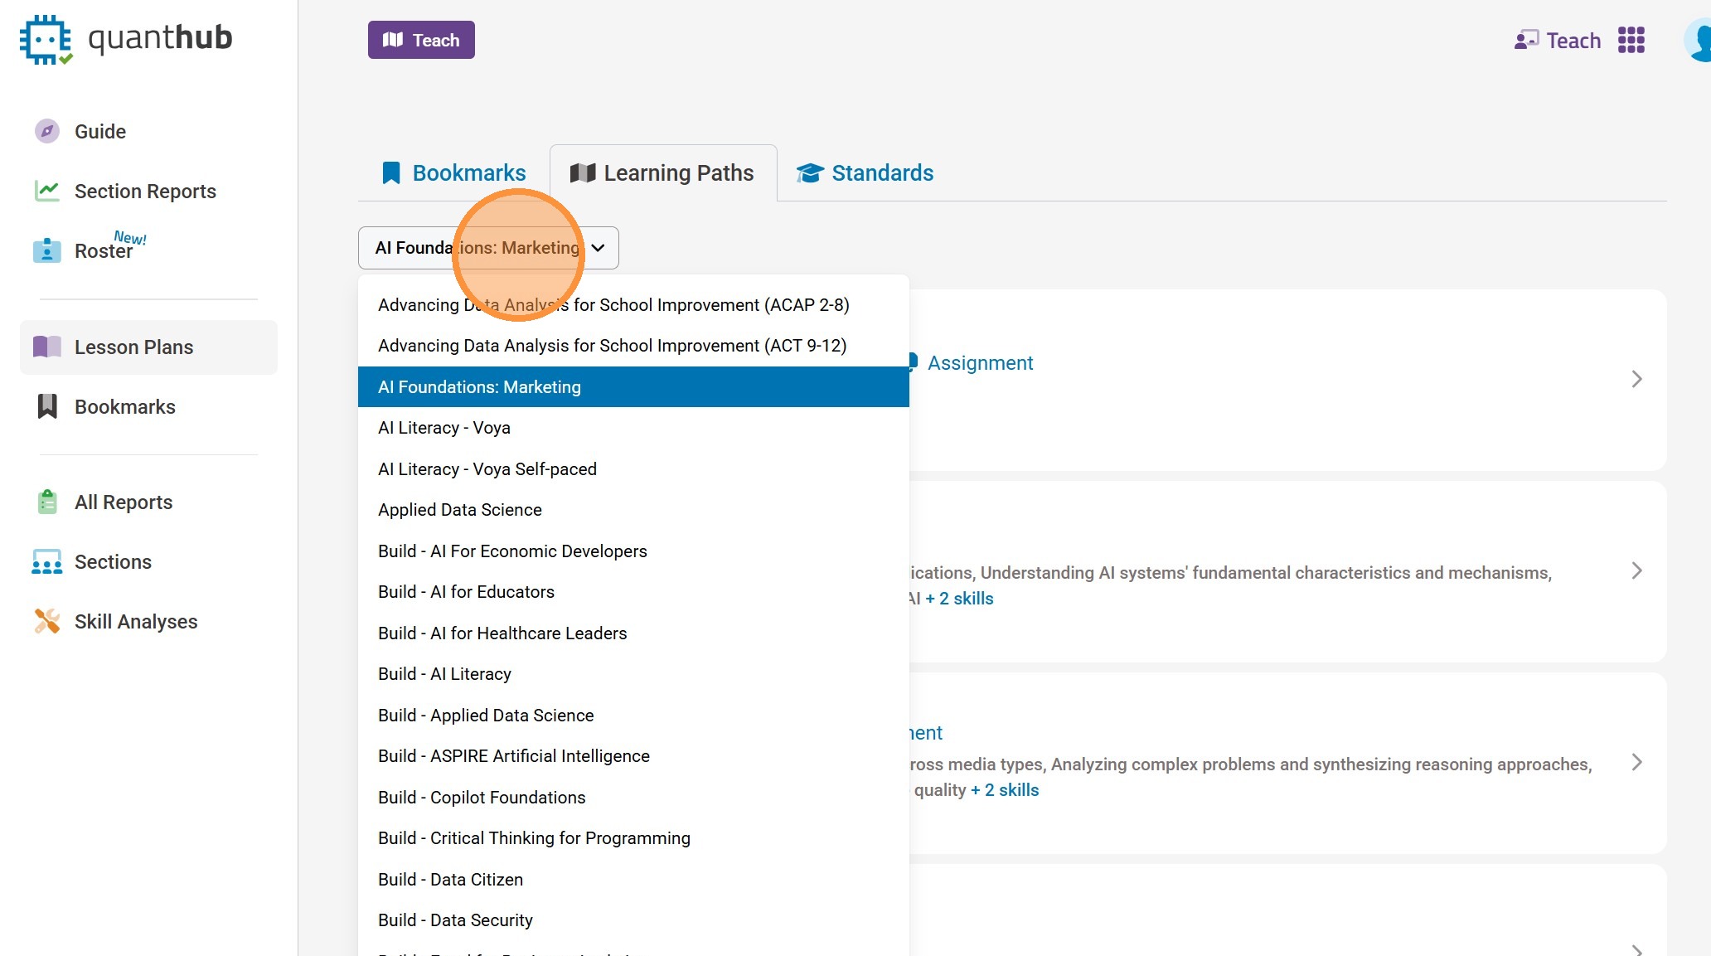Viewport: 1711px width, 956px height.
Task: Click the All Reports clipboard icon
Action: [47, 502]
